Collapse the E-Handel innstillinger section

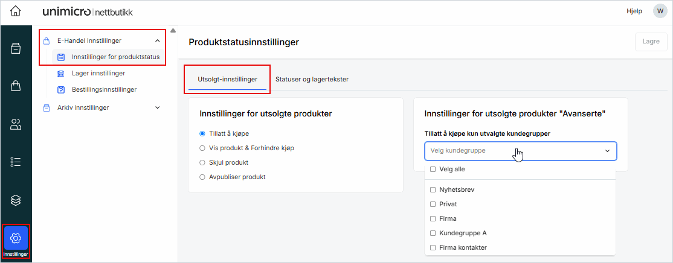coord(158,41)
